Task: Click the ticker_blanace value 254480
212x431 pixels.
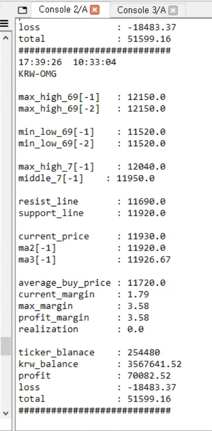Action: [x=143, y=352]
